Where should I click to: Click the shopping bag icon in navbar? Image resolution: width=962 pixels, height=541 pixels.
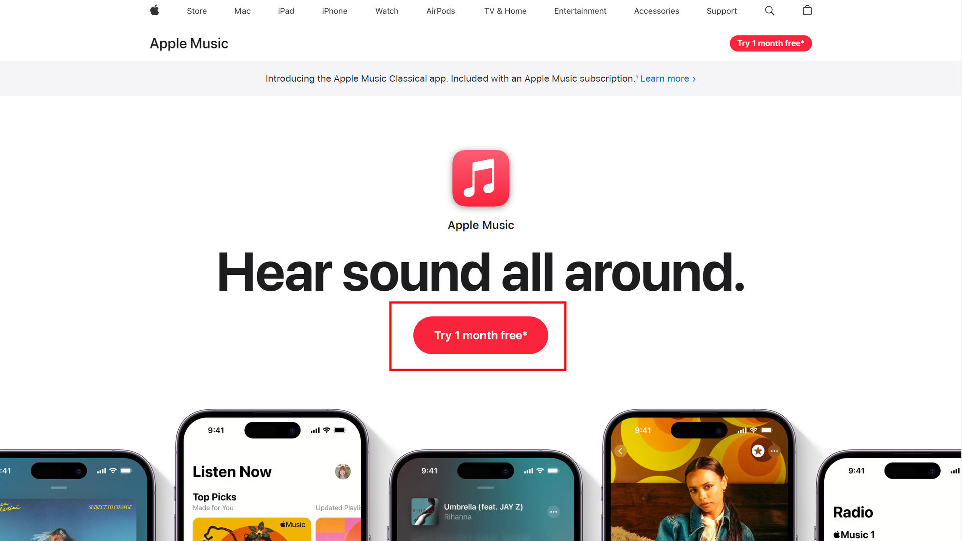pos(806,11)
